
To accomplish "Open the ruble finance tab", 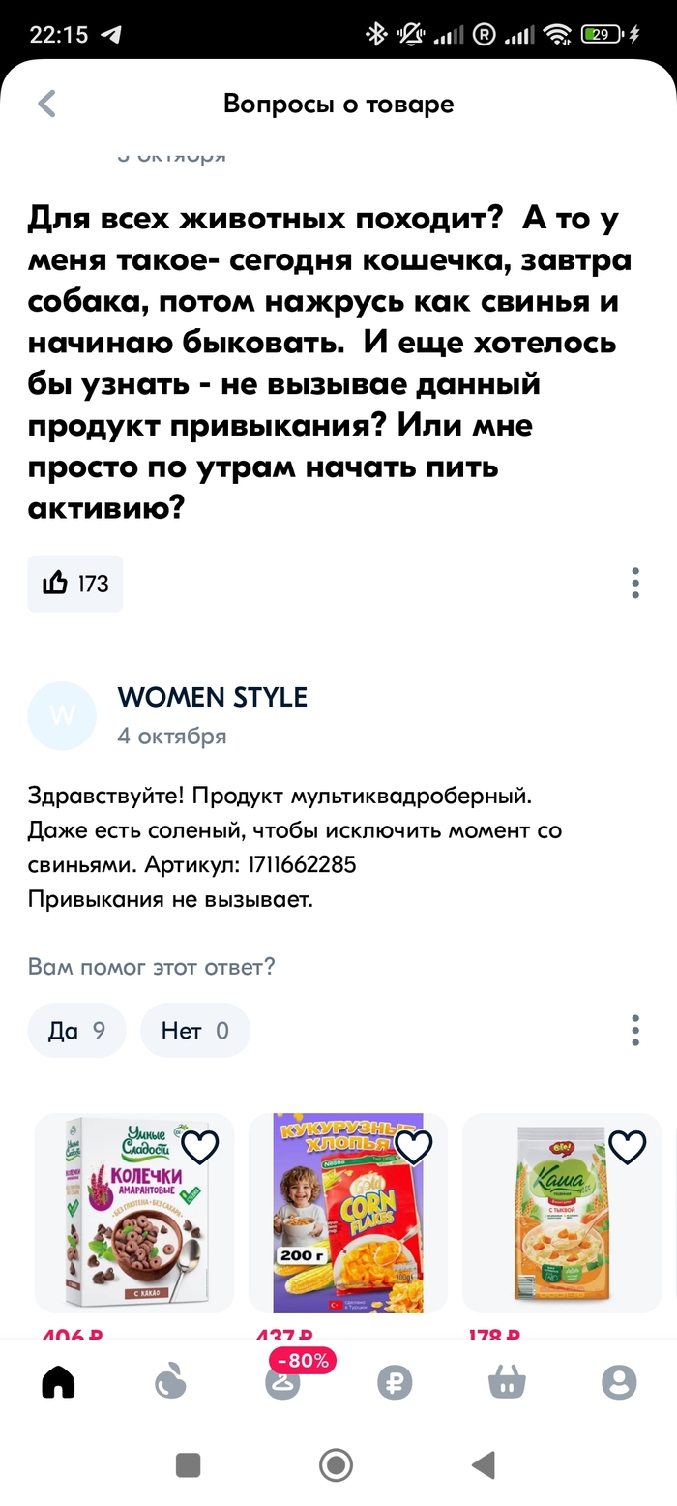I will coord(395,1381).
